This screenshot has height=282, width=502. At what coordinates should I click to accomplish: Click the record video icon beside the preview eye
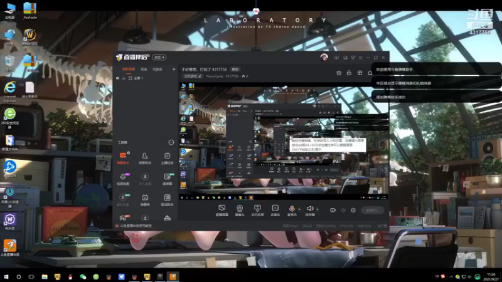coord(333,210)
